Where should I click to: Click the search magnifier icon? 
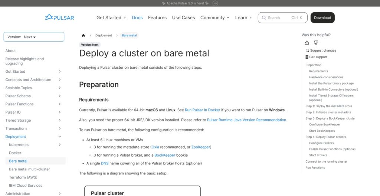[x=264, y=18]
